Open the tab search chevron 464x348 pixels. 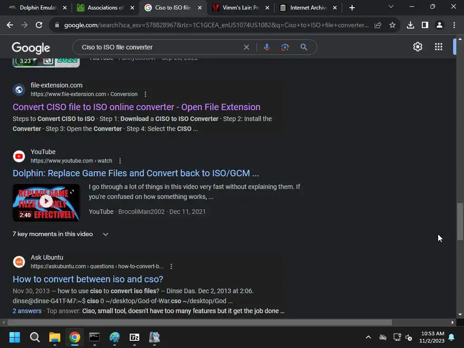coord(391,6)
